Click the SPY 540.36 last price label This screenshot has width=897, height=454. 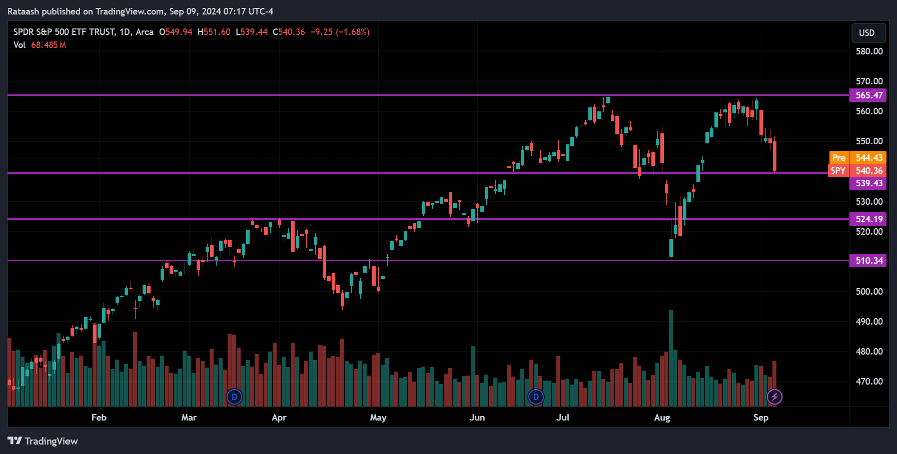(858, 171)
